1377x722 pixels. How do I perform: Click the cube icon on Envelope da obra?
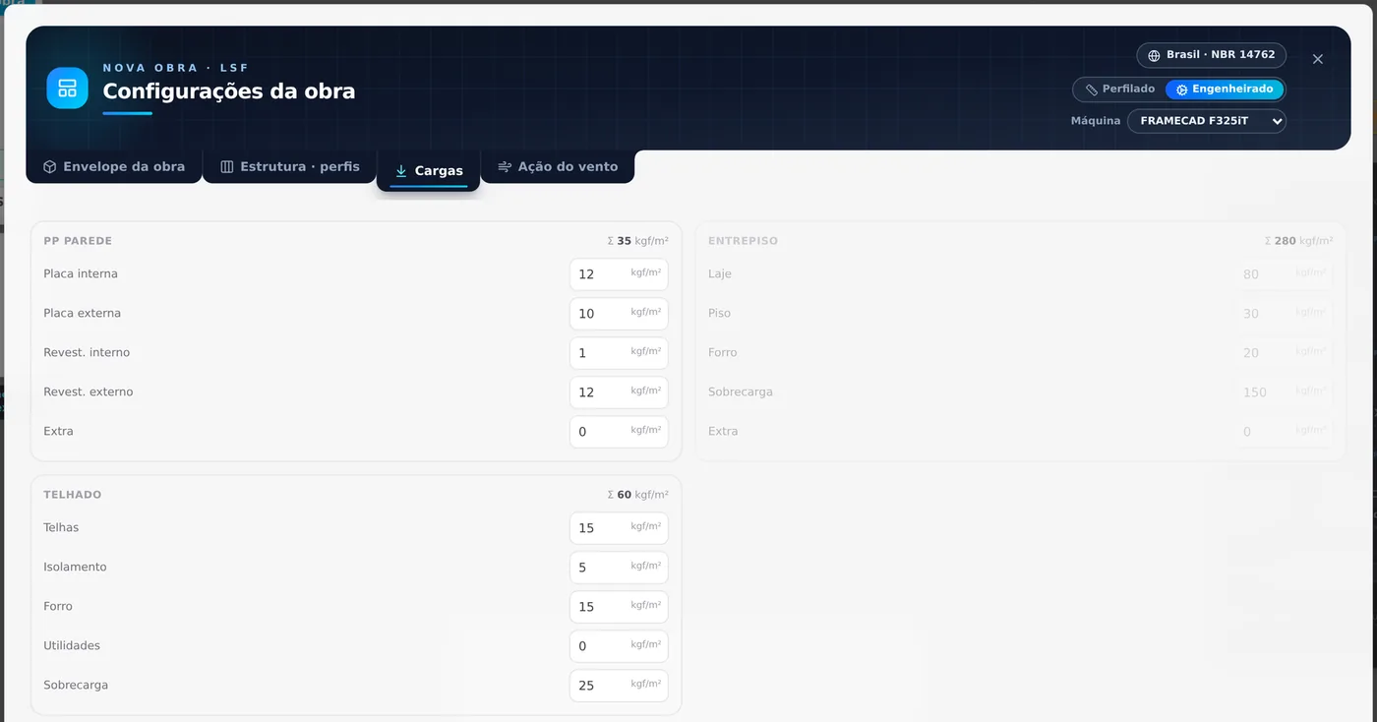[49, 167]
